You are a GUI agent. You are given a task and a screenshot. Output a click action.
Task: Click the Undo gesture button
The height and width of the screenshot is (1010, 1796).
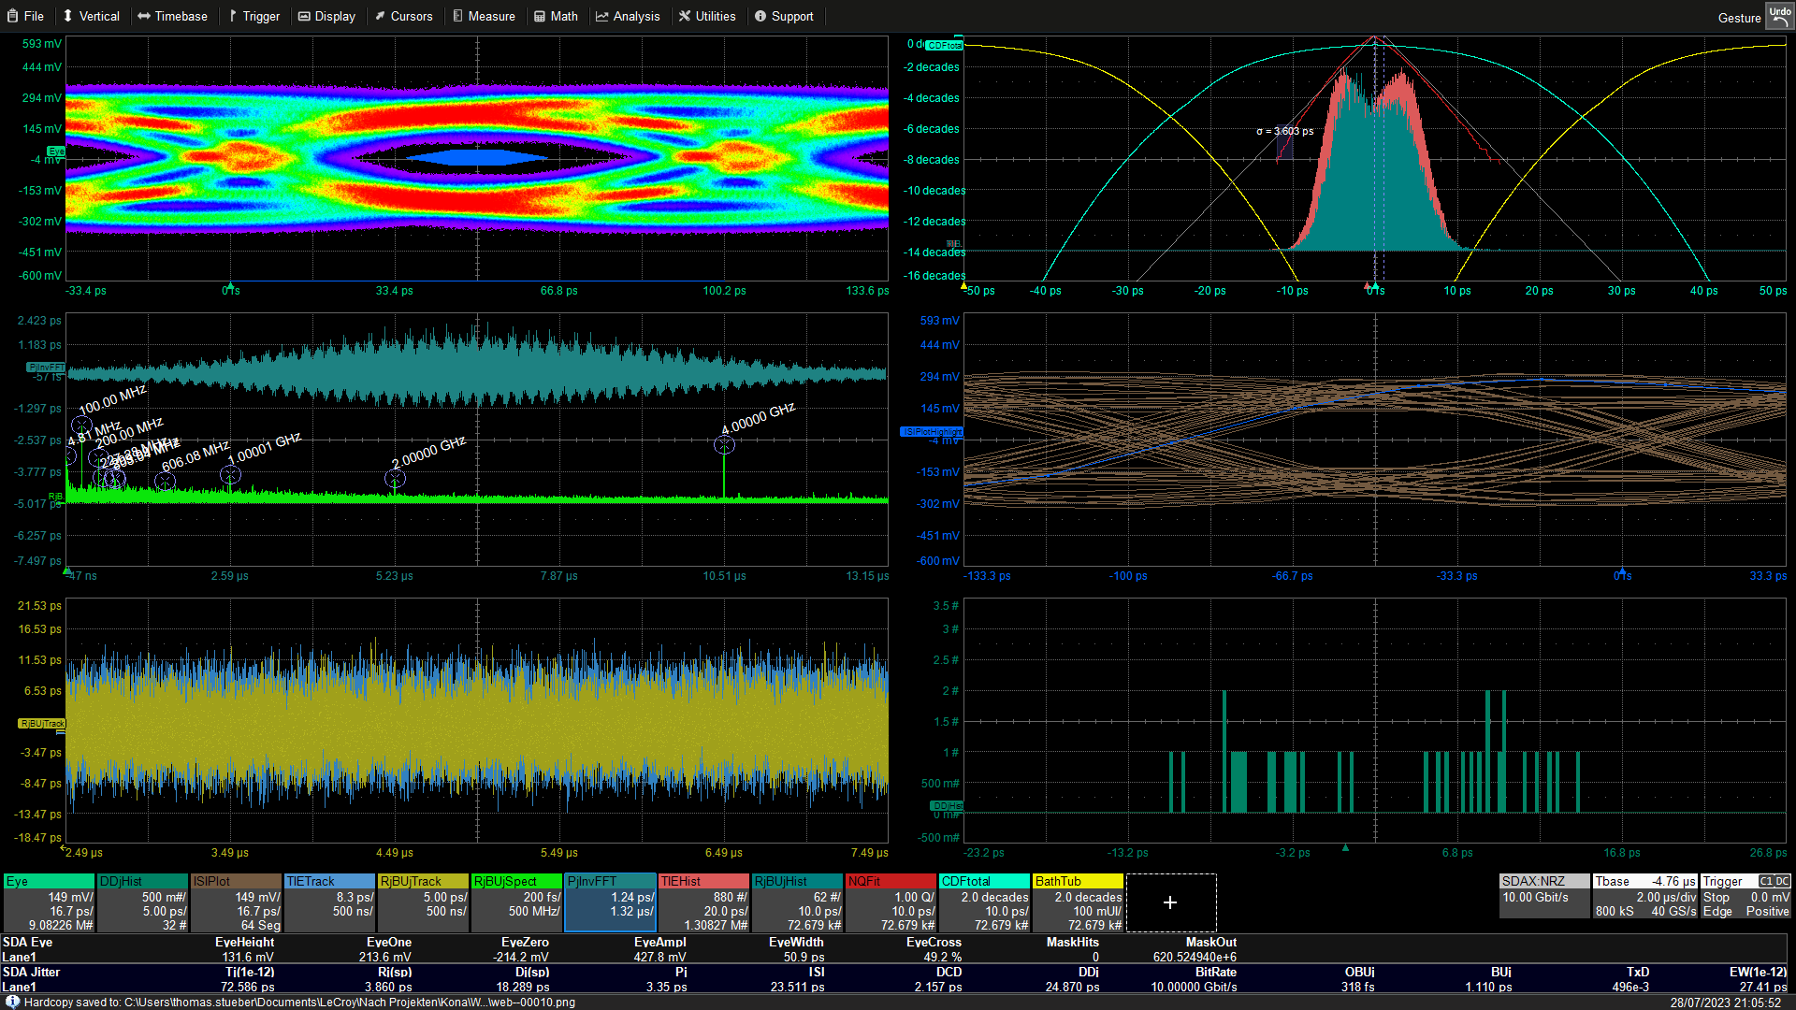click(x=1779, y=16)
